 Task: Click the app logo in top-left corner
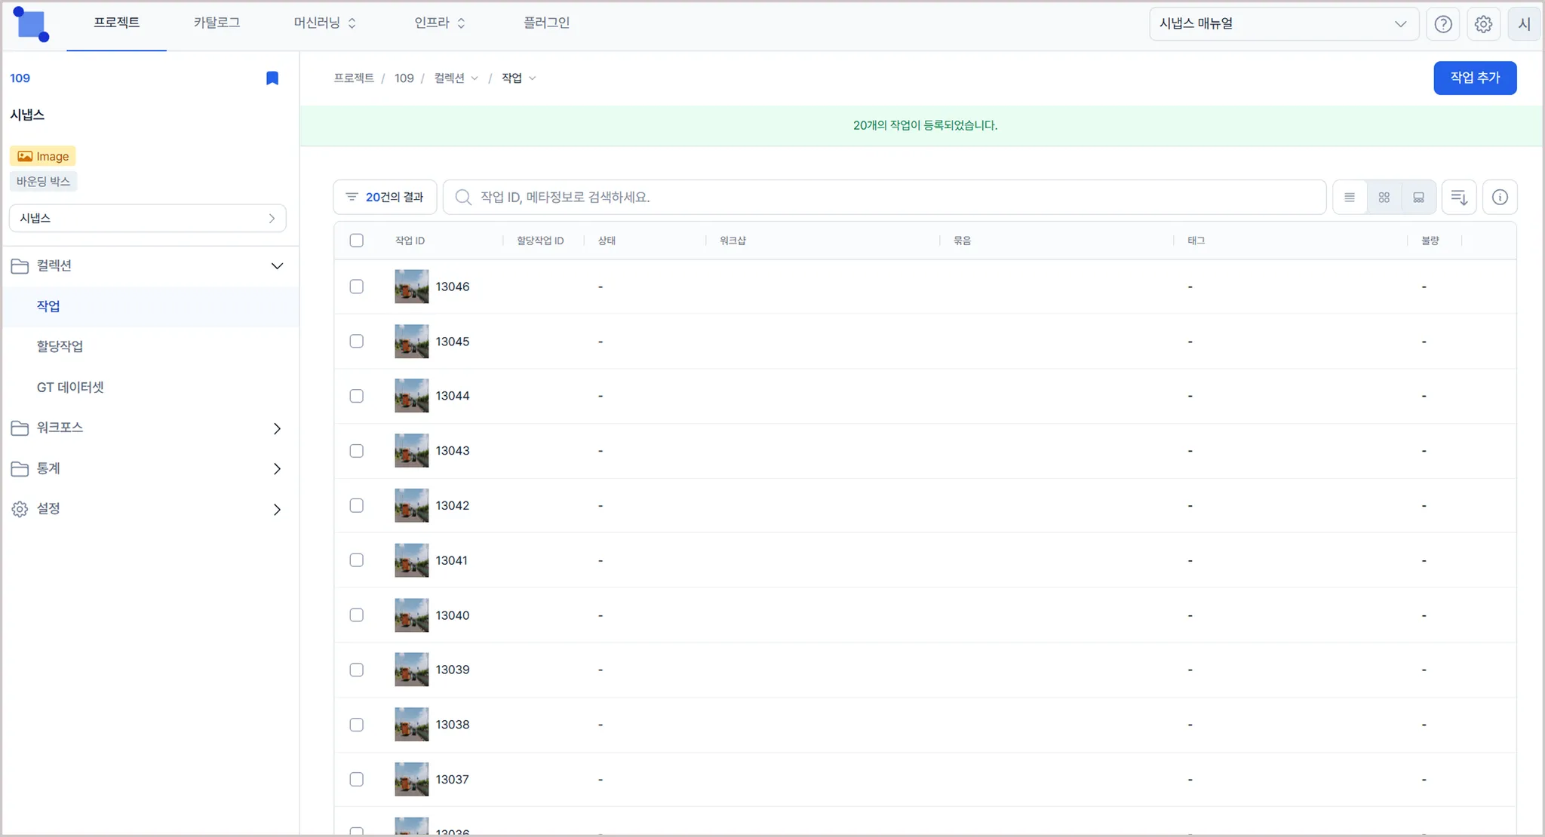[x=31, y=24]
